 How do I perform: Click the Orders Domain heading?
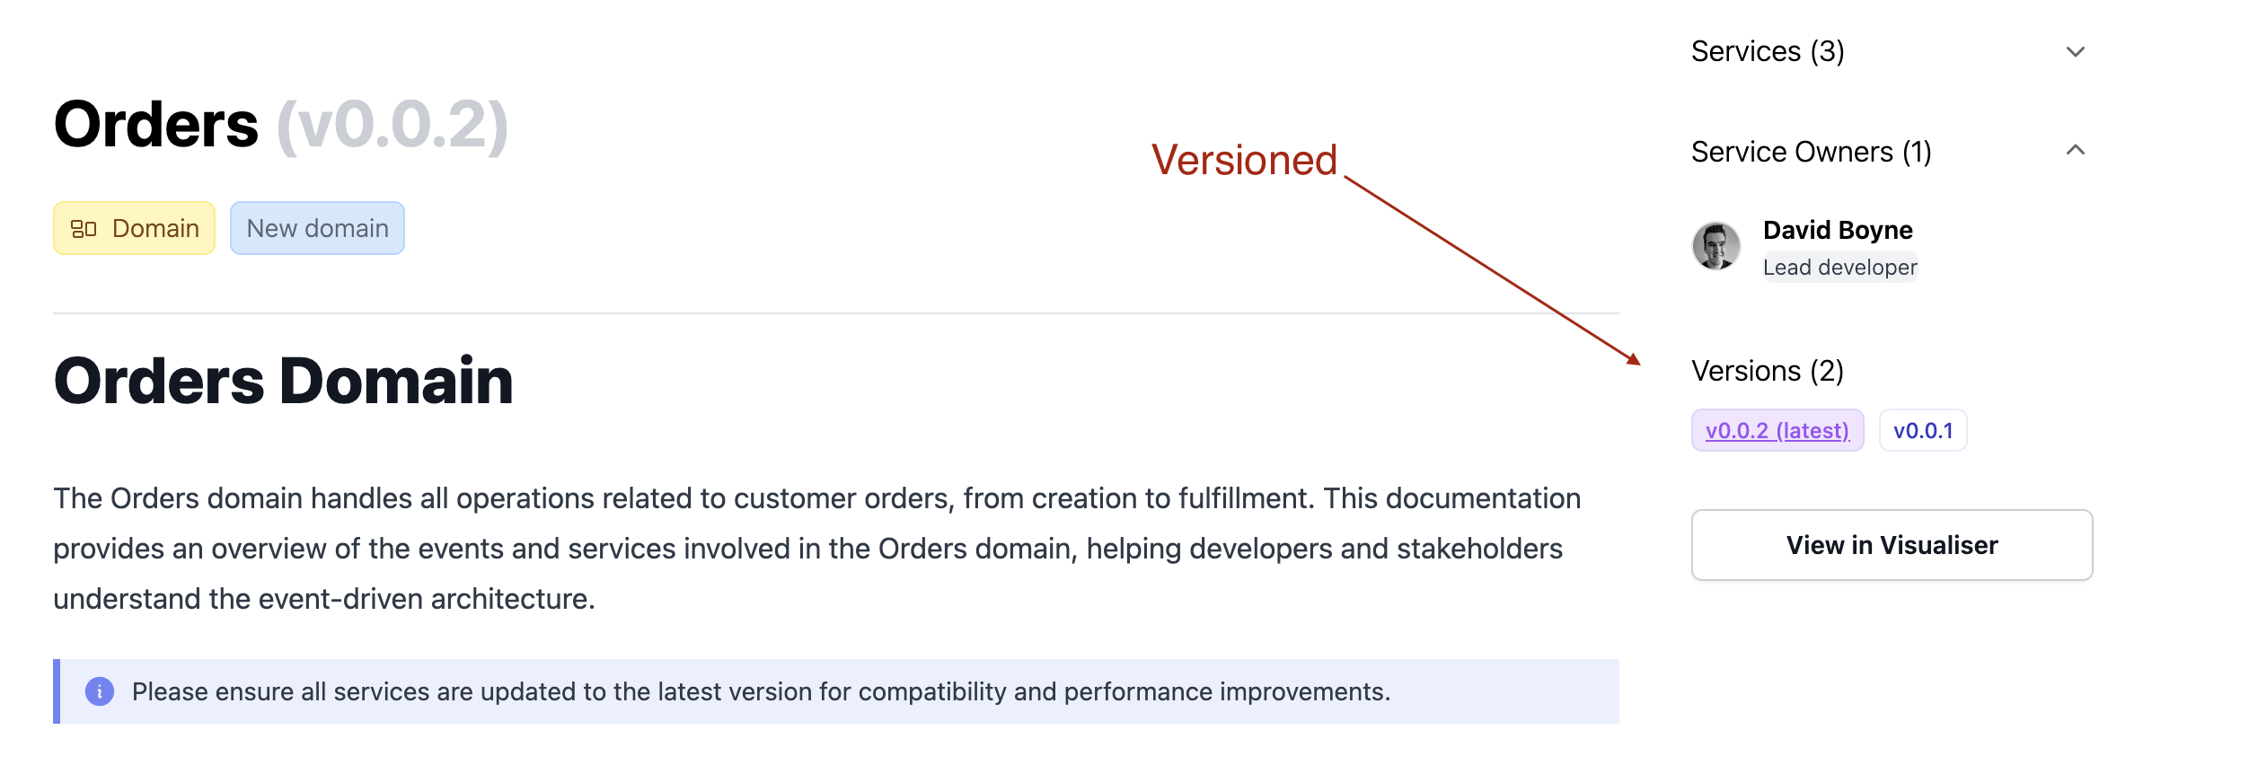(x=283, y=381)
